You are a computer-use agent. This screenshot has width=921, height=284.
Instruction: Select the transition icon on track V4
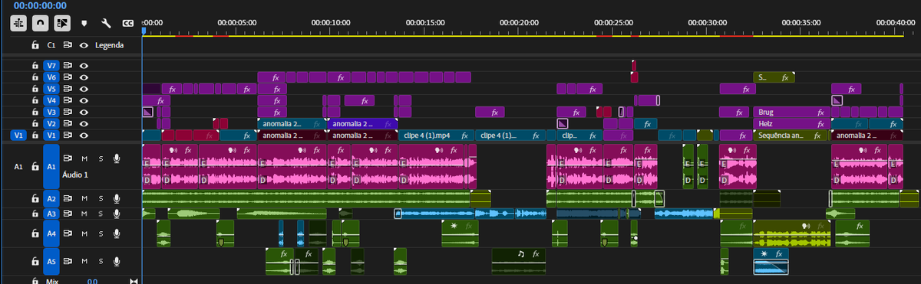[x=837, y=100]
